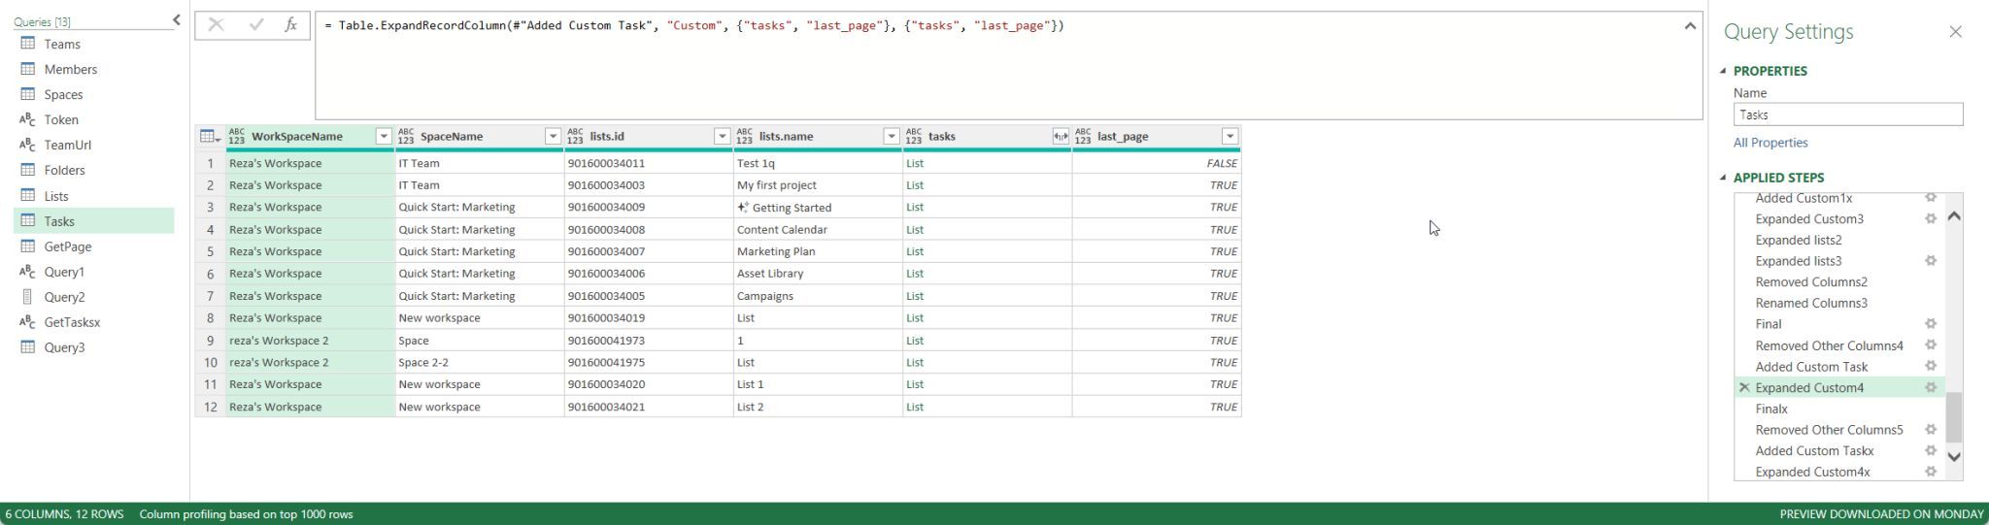Open the gear settings for the Expanded Custom4 step
This screenshot has height=525, width=1989.
(x=1931, y=387)
